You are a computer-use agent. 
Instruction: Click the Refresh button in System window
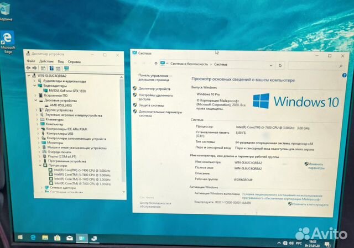[x=280, y=65]
